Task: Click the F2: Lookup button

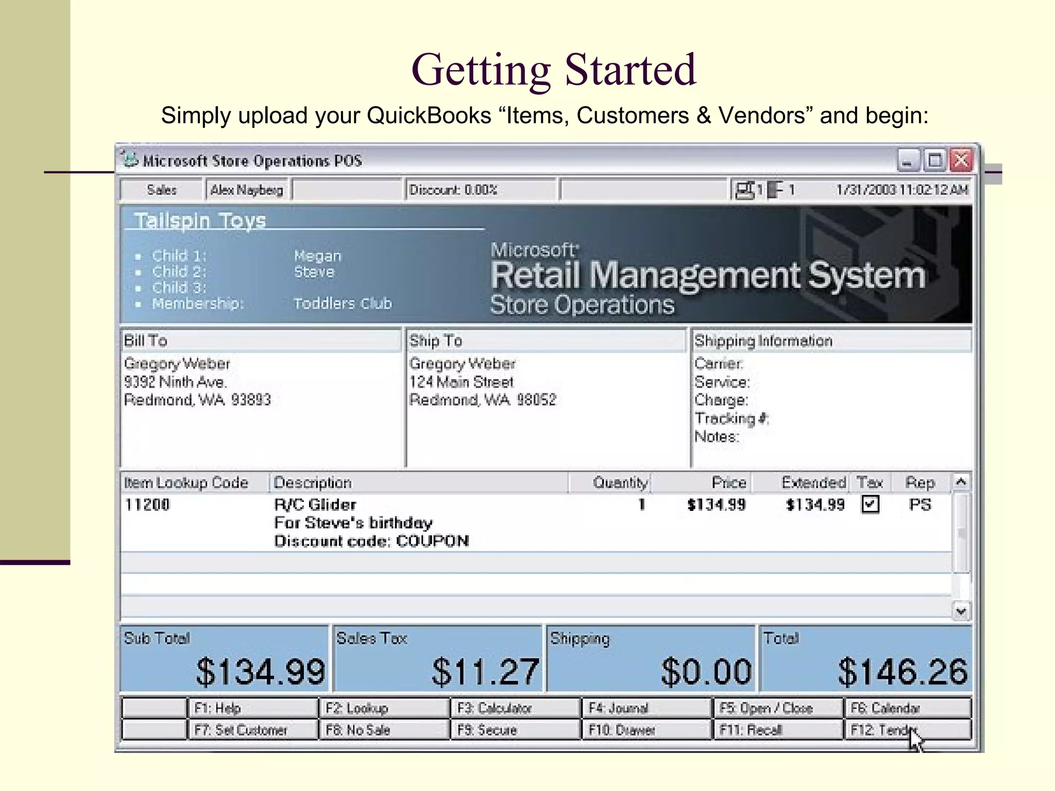Action: (x=384, y=708)
